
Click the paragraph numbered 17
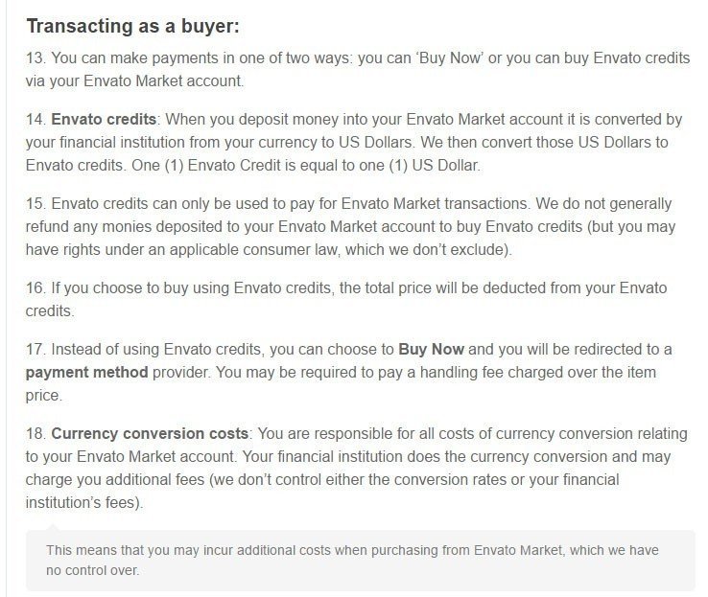click(348, 373)
